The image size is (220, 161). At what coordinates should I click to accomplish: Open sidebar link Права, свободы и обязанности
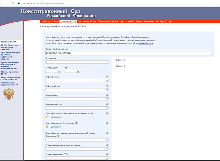point(9,65)
